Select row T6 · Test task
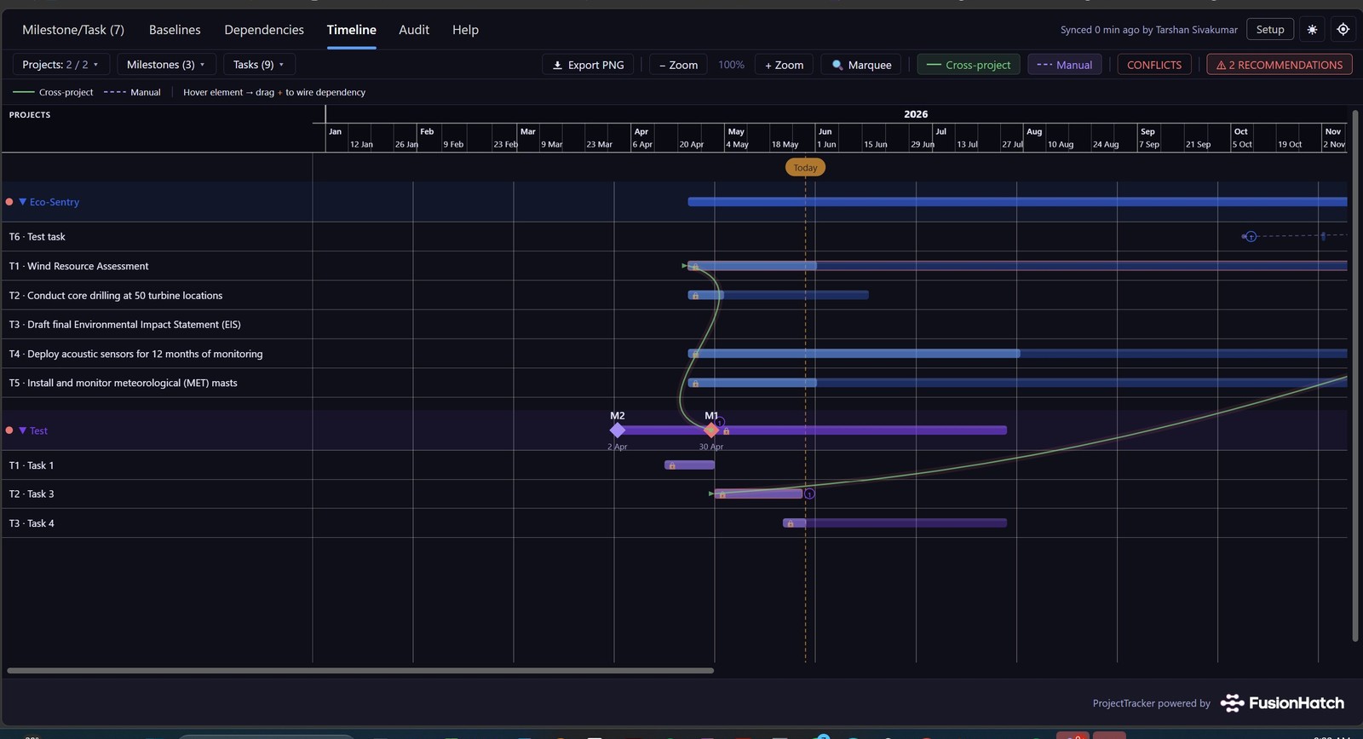The image size is (1363, 739). tap(157, 237)
